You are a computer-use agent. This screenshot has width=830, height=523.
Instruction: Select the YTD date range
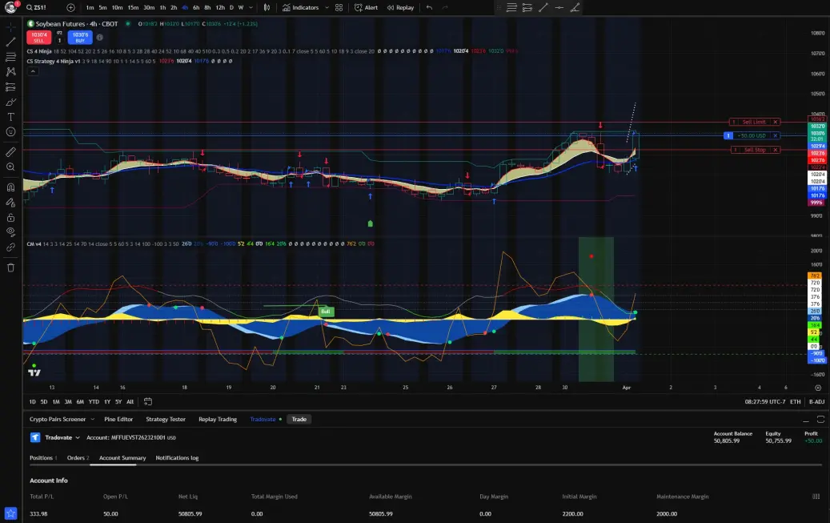click(94, 401)
